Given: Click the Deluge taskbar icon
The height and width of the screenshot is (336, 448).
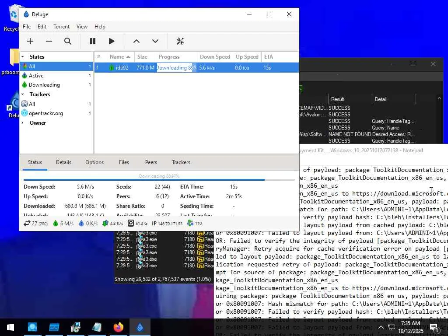Looking at the screenshot, I should [x=140, y=327].
